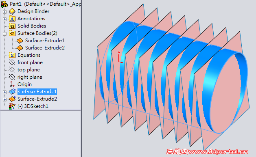Select the Surface Bodies(2) label
This screenshot has width=256, height=157.
click(37, 33)
